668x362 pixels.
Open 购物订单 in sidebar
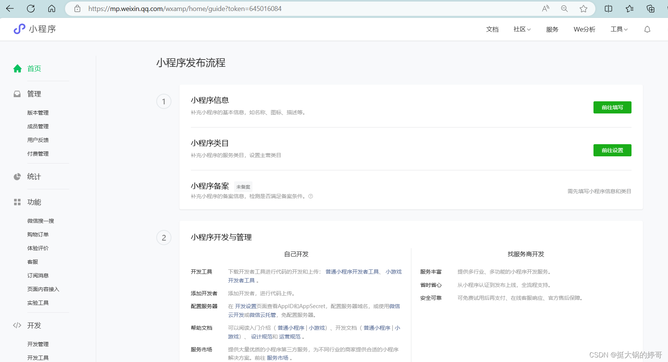coord(38,235)
